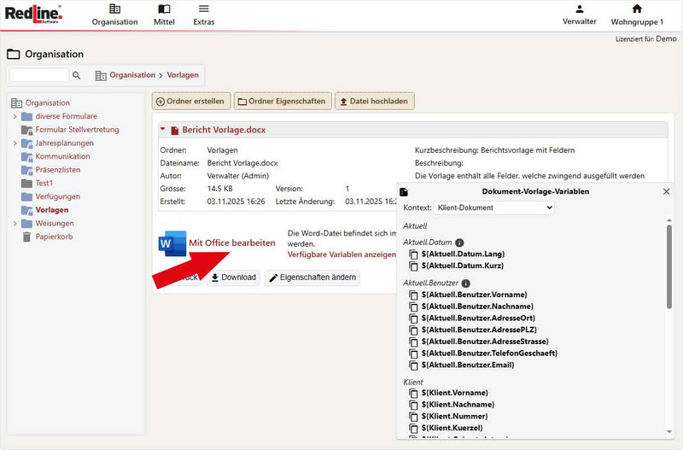Collapse the Bericht Vorlage.docx panel
This screenshot has height=450, width=683.
pyautogui.click(x=163, y=130)
